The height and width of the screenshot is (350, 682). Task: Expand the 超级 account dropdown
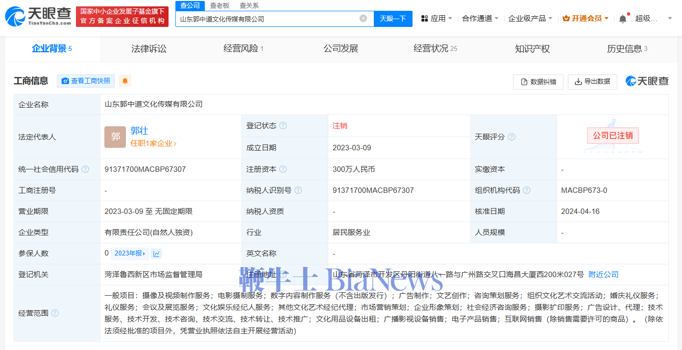(x=654, y=19)
